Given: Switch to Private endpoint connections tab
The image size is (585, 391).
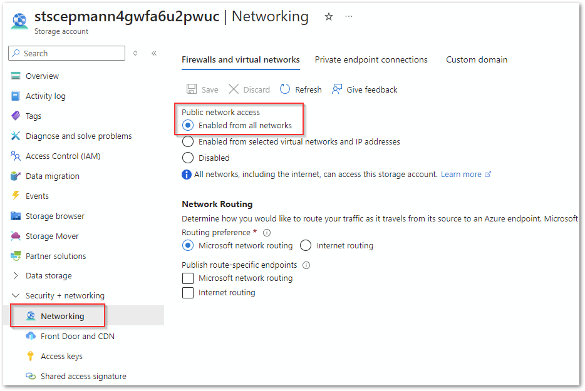Looking at the screenshot, I should coord(371,59).
